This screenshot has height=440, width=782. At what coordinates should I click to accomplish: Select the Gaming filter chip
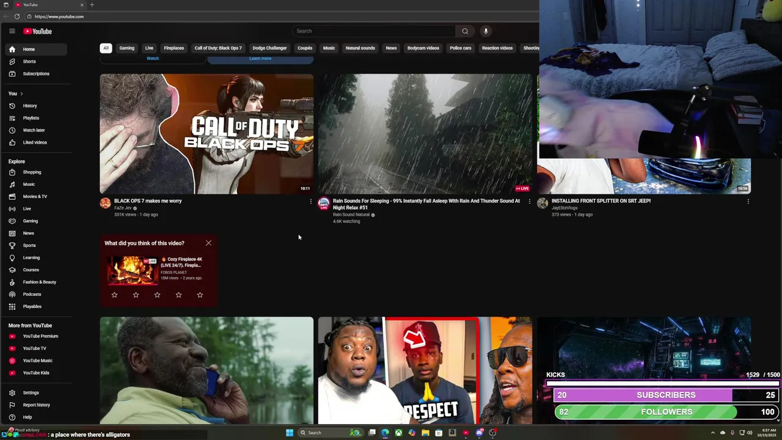[126, 48]
